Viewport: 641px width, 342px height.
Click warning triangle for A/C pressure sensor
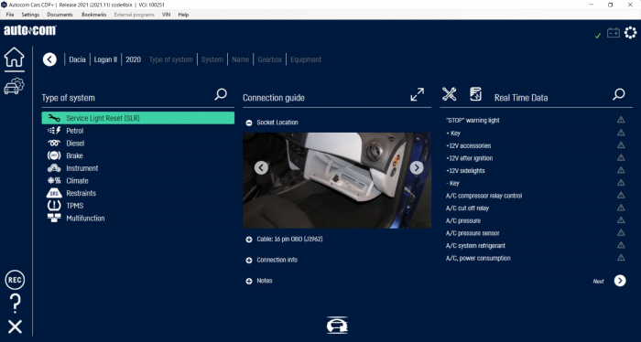click(621, 233)
